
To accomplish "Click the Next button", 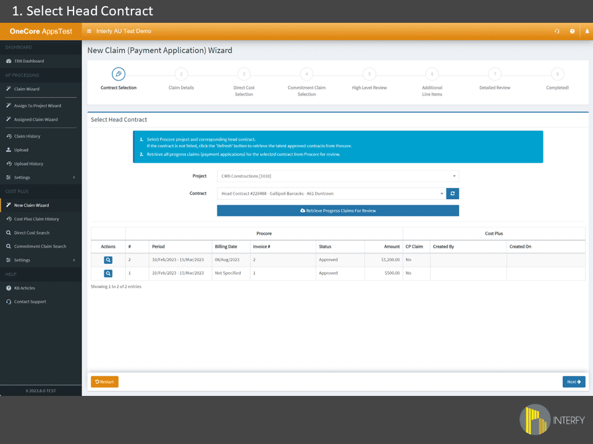I will click(574, 382).
